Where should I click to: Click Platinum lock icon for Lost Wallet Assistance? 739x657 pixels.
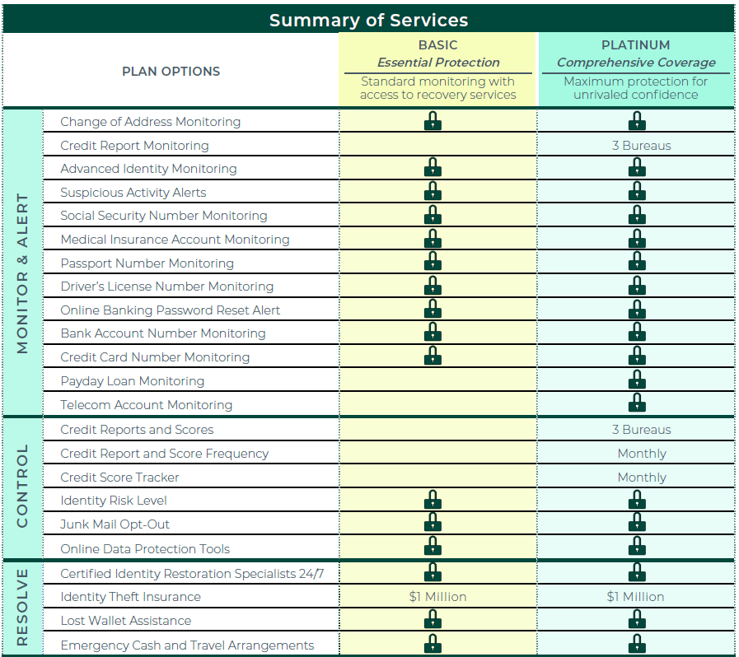pos(636,620)
